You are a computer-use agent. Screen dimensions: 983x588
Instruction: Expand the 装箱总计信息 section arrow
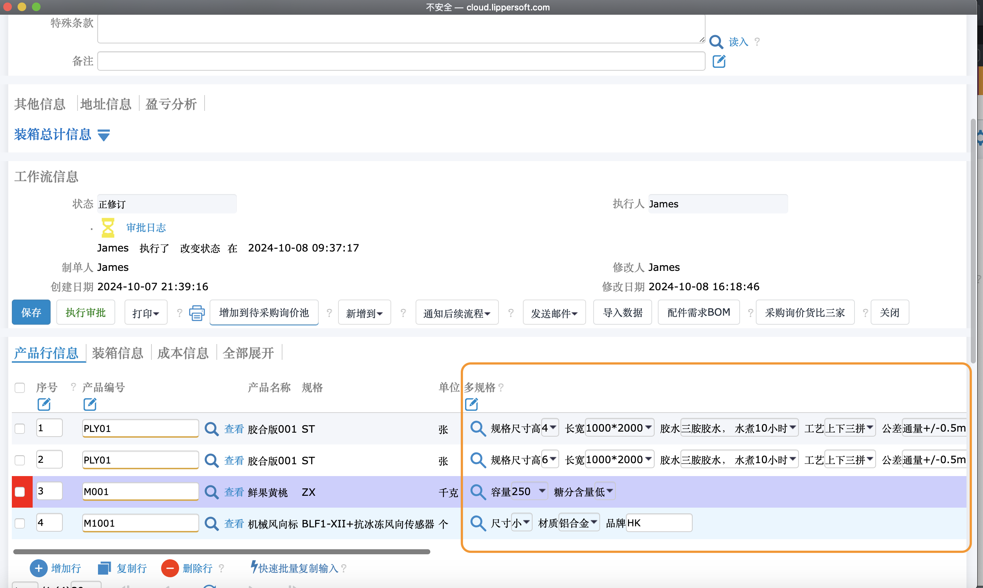104,135
